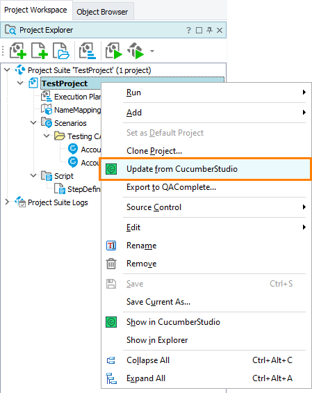312x393 pixels.
Task: Switch to the Project Workspace tab
Action: [x=35, y=10]
